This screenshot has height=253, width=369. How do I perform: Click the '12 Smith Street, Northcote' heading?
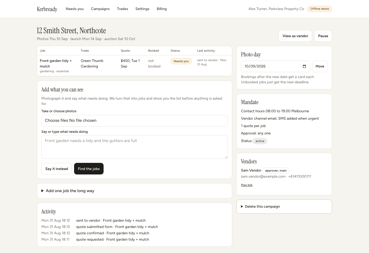tap(71, 31)
